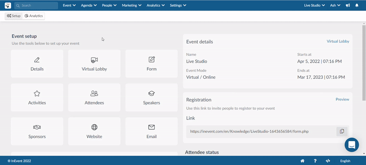
Task: Expand the Agenda menu
Action: pos(89,5)
